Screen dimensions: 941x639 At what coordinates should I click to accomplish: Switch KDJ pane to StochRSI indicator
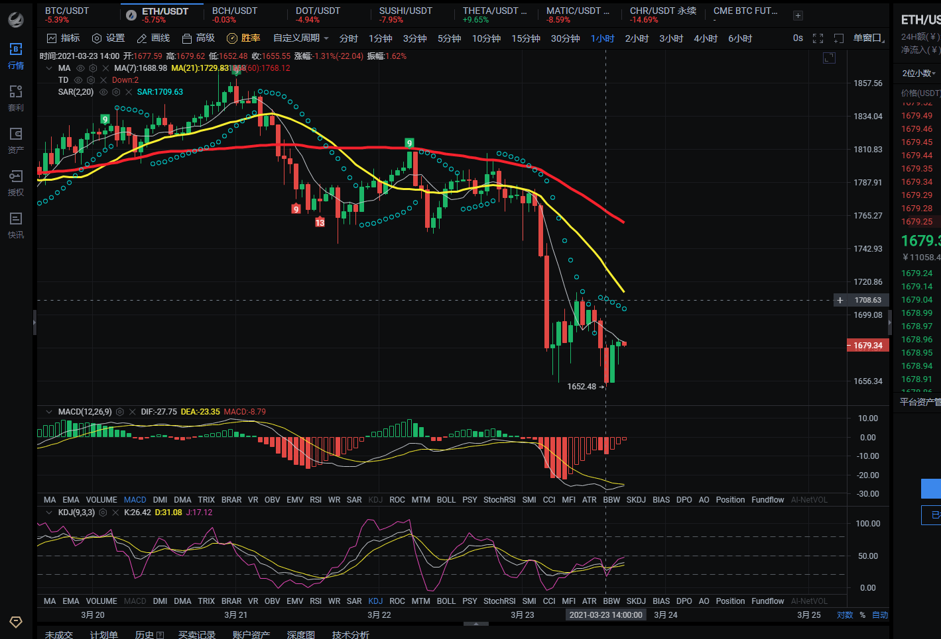click(499, 601)
